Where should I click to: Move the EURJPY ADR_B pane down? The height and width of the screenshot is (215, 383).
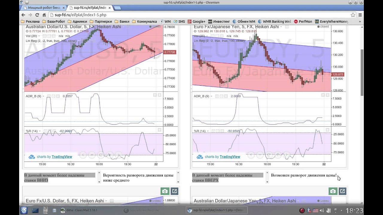coord(328,95)
